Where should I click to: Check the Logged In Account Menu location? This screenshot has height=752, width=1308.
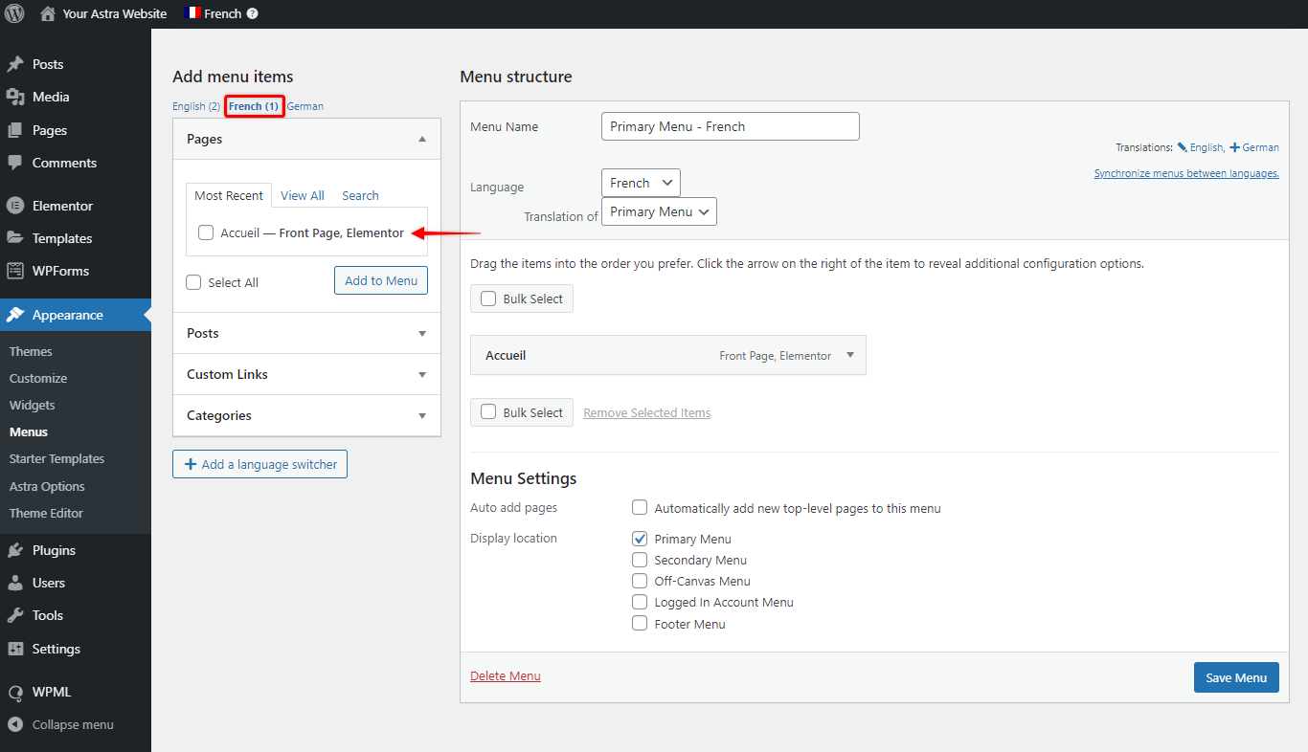pos(640,602)
